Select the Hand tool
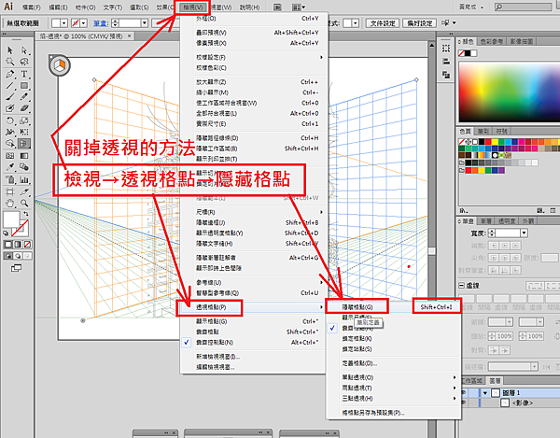 [10, 203]
